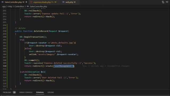Open the DEBUG CONSOLE panel tab
Screen dimensions: 170x96
[26, 93]
